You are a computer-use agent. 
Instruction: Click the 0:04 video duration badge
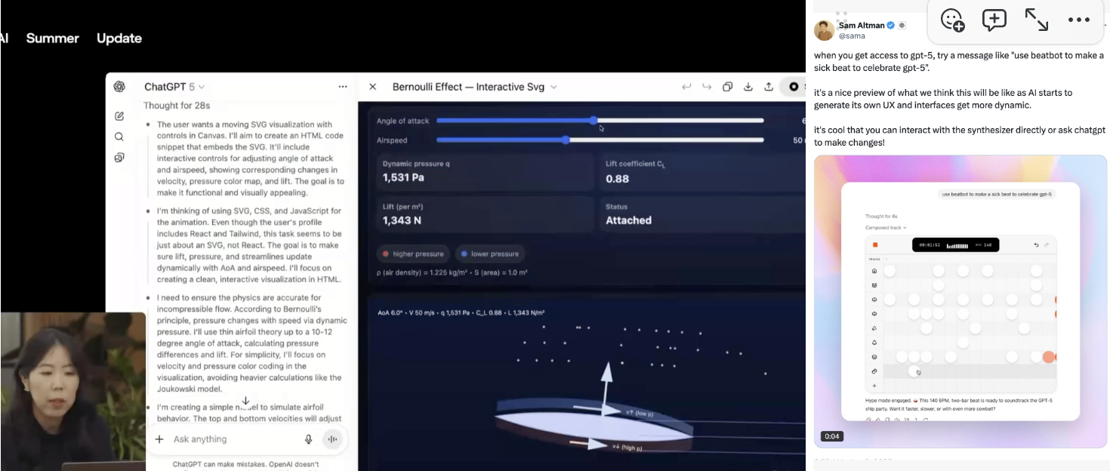831,436
